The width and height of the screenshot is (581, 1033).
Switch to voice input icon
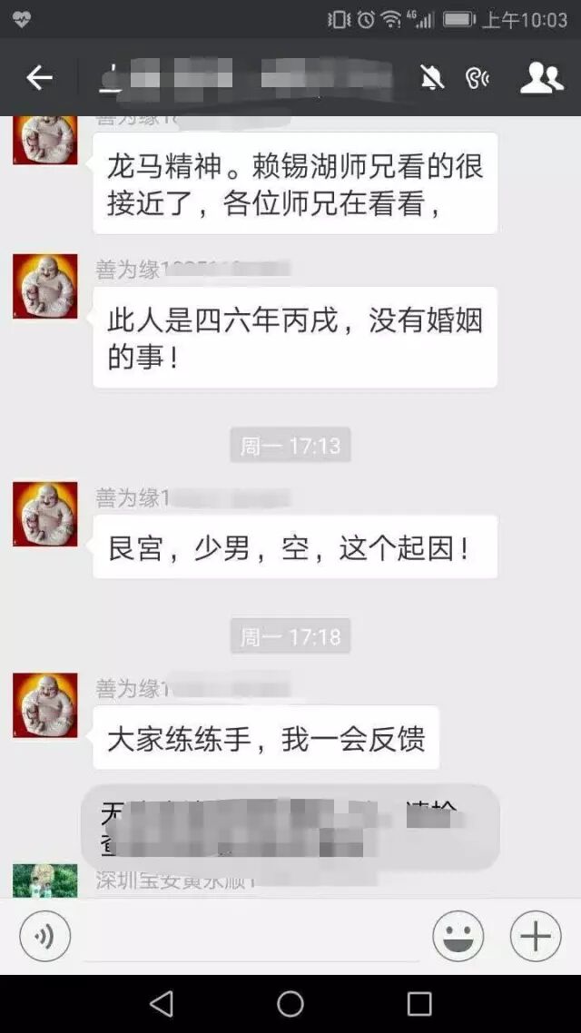44,936
